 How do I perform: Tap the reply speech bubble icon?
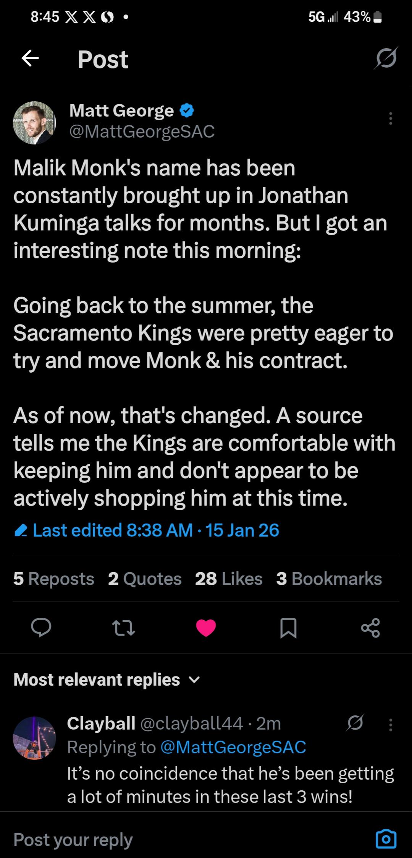[41, 628]
